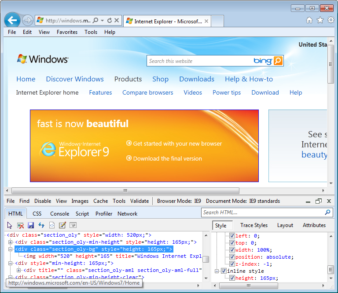
Task: Toggle word wrap icon in HTML toolbar
Action: (x=73, y=225)
